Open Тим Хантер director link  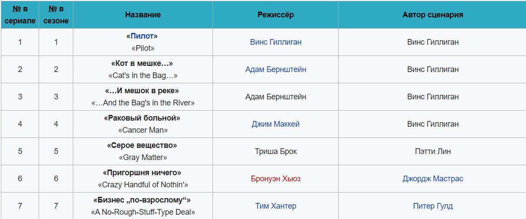pos(276,206)
